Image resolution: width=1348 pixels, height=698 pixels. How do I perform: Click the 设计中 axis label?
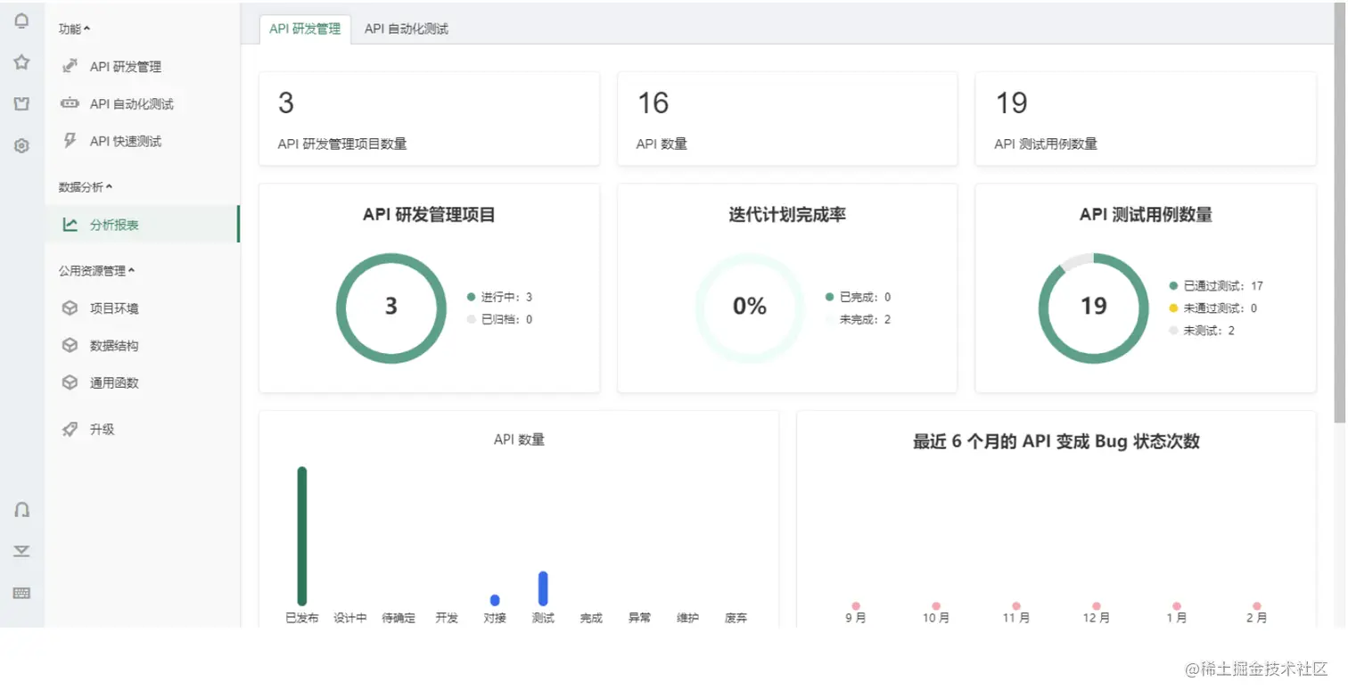tap(350, 618)
